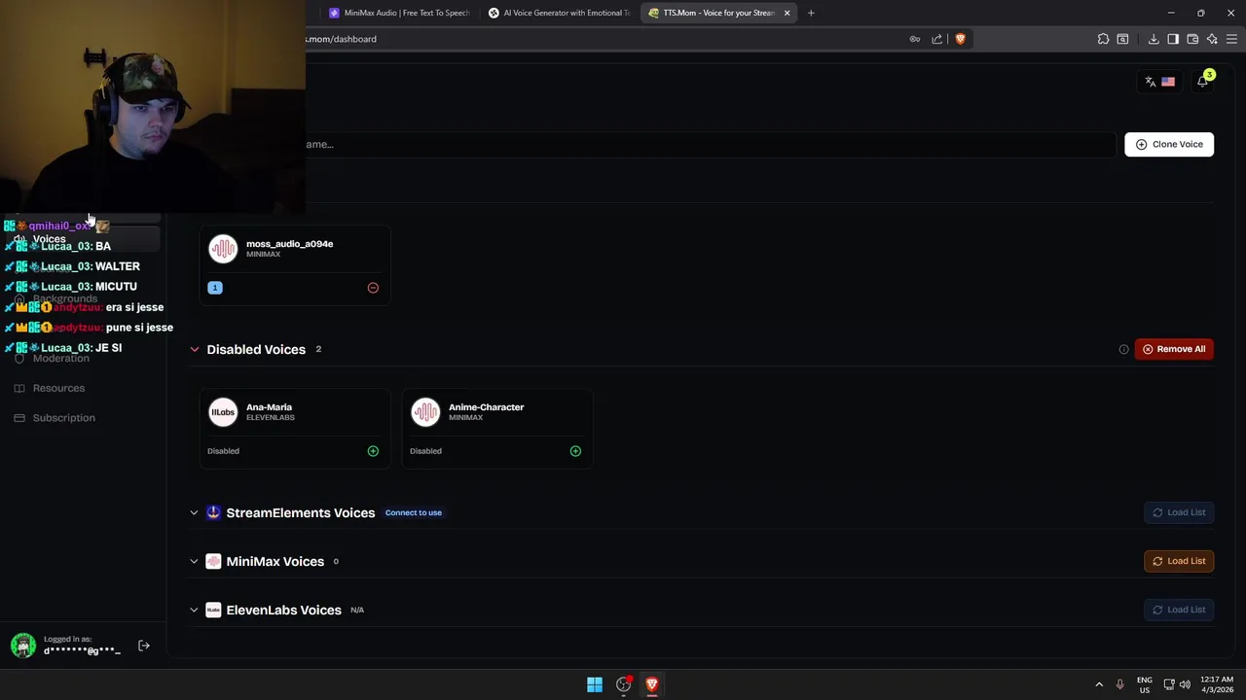Load the ElevenLabs voices list
Viewport: 1246px width, 700px height.
tap(1179, 610)
